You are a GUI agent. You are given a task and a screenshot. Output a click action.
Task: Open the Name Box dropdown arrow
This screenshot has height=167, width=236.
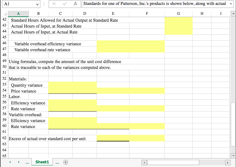tap(37, 4)
